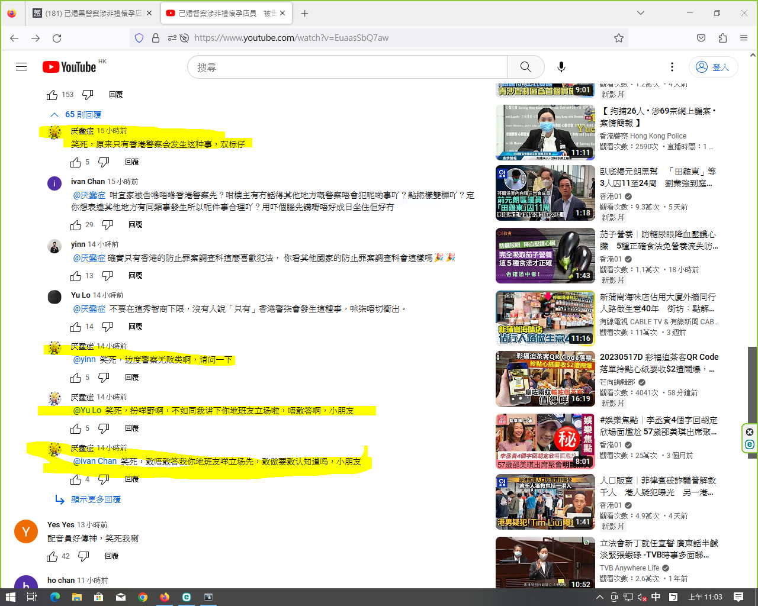Open Google Chrome from the taskbar
Image resolution: width=758 pixels, height=606 pixels.
click(x=143, y=597)
